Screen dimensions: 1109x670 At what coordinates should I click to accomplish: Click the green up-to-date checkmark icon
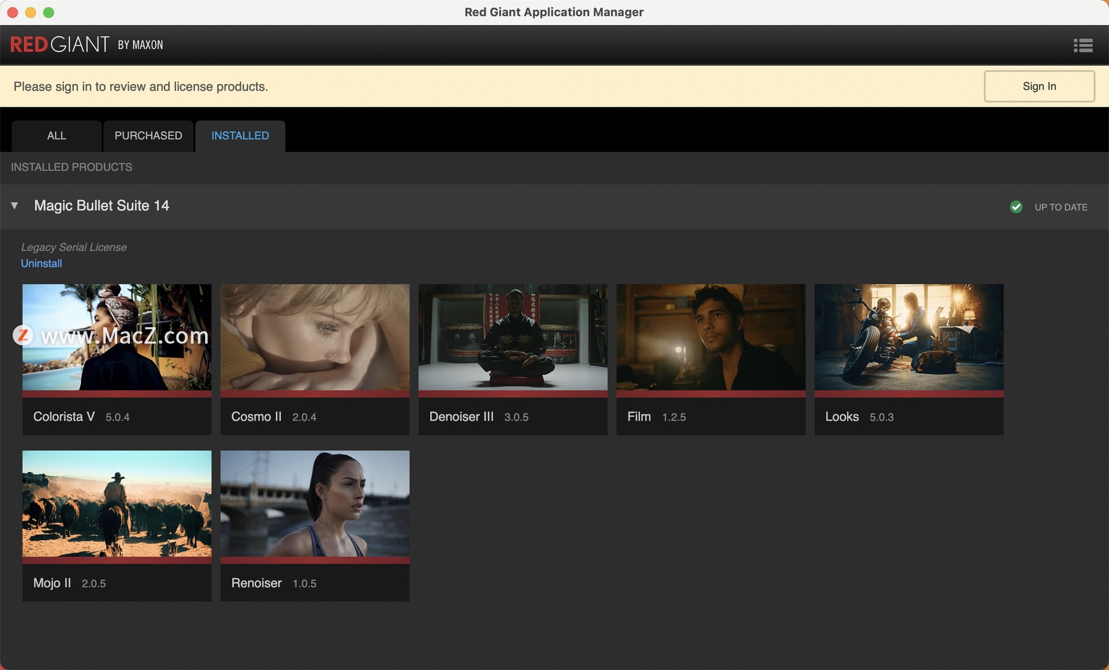point(1016,207)
